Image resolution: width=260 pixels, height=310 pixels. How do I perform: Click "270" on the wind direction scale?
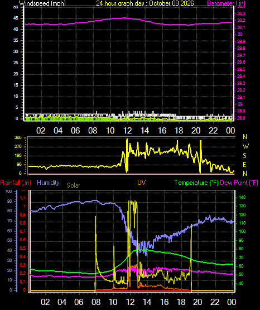(18, 147)
